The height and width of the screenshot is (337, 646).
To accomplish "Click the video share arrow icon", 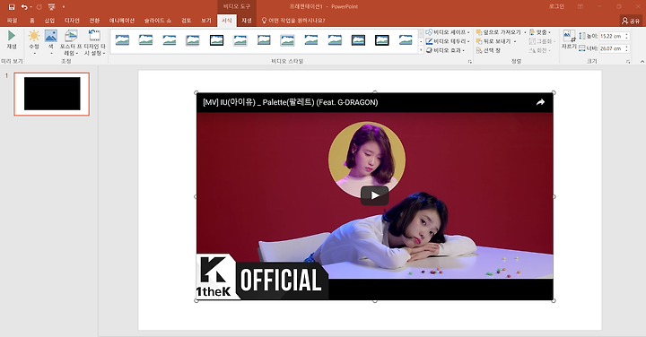I will click(x=540, y=102).
